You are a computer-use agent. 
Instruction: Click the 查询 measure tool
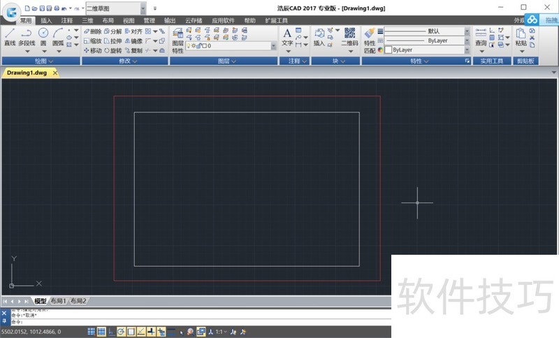(481, 38)
